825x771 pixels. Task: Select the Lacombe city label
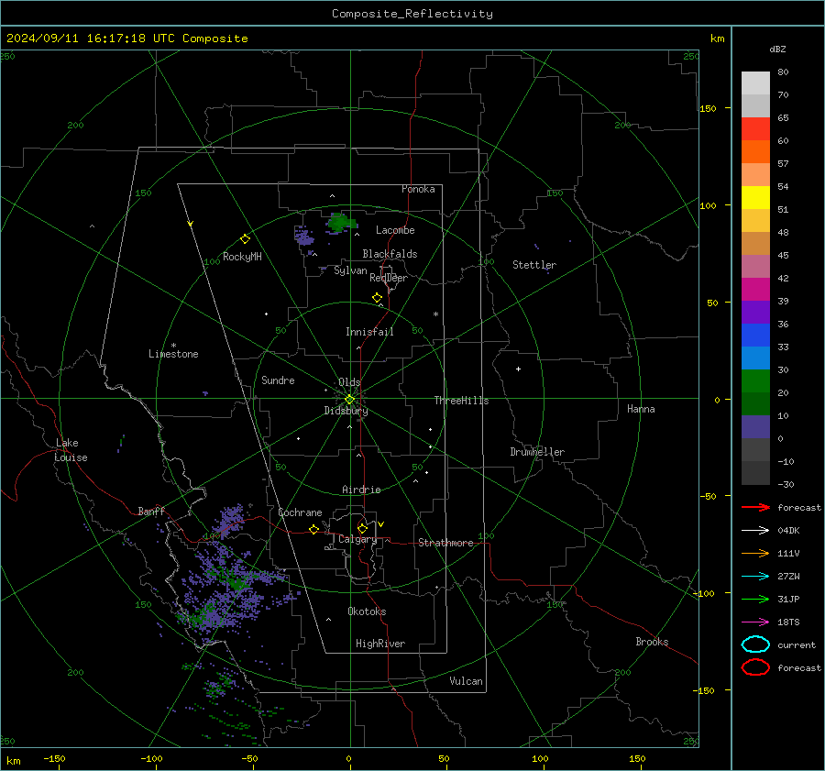pyautogui.click(x=395, y=230)
